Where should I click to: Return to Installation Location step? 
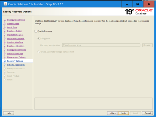click(16, 38)
